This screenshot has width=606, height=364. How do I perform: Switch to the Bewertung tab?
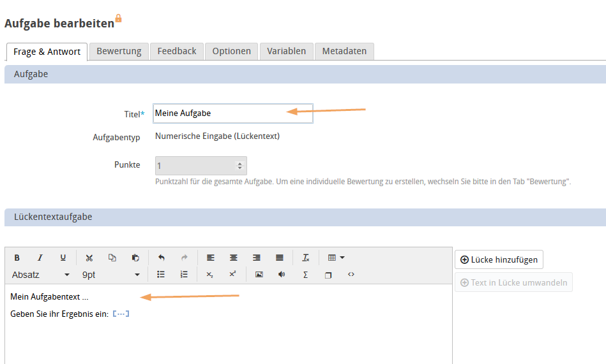coord(119,51)
